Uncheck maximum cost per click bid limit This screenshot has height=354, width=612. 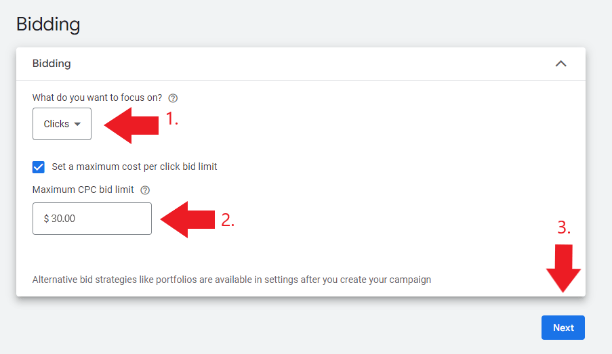(38, 167)
